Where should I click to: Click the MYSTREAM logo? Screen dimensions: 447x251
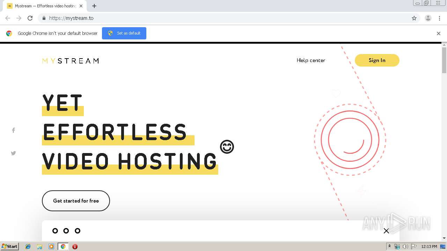click(x=70, y=61)
